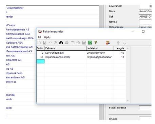Image resolution: width=155 pixels, height=124 pixels.
Task: Open the Hjelp menu
Action: tap(47, 37)
